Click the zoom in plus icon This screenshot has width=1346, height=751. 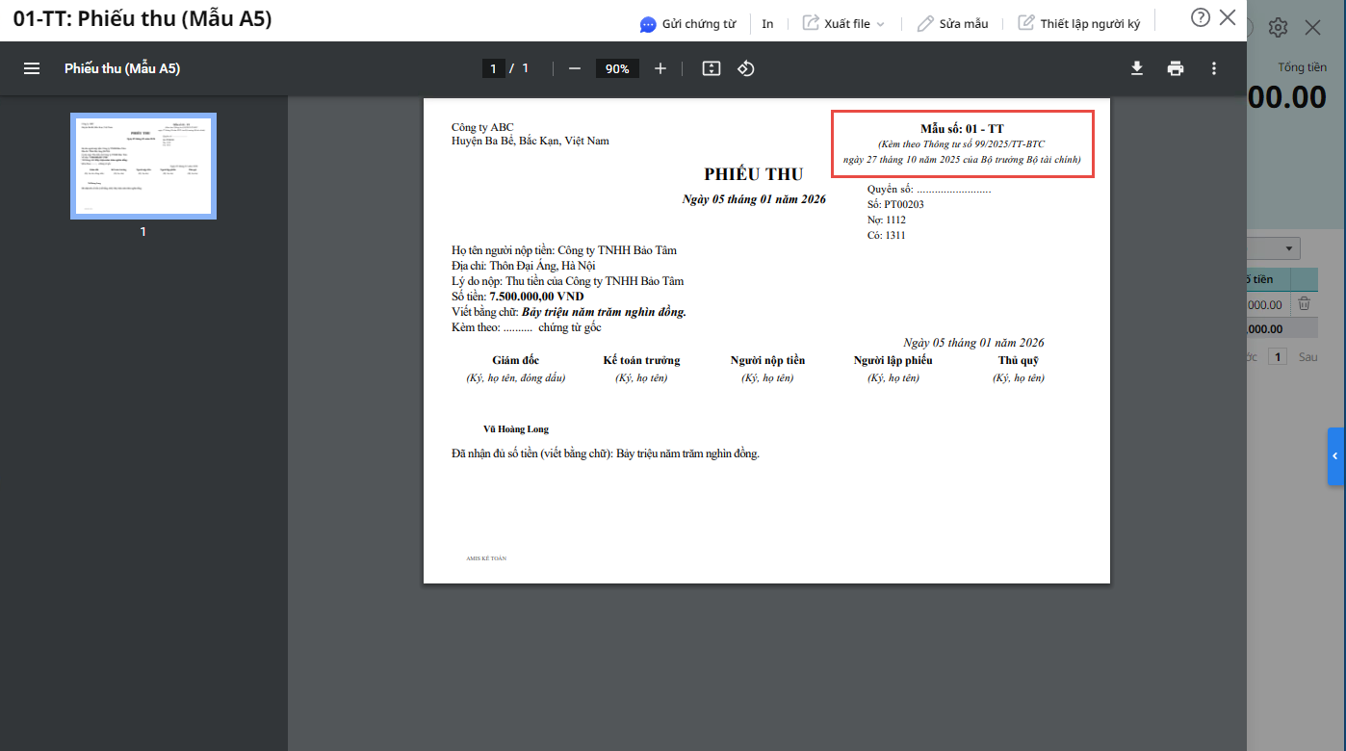pos(660,68)
